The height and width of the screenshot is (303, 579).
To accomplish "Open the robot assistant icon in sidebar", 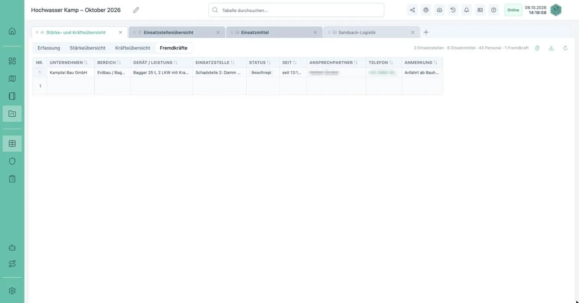I will pos(12,247).
